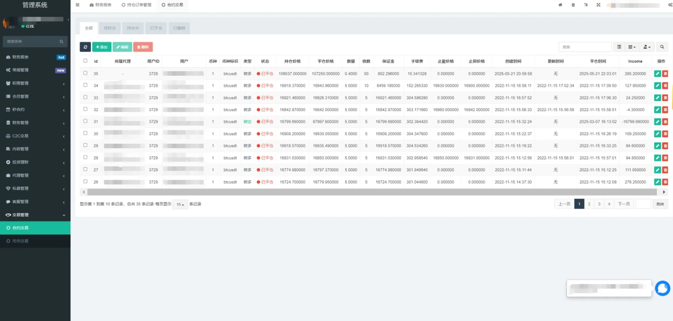
Task: Click the red delete icon for row 34
Action: (665, 85)
